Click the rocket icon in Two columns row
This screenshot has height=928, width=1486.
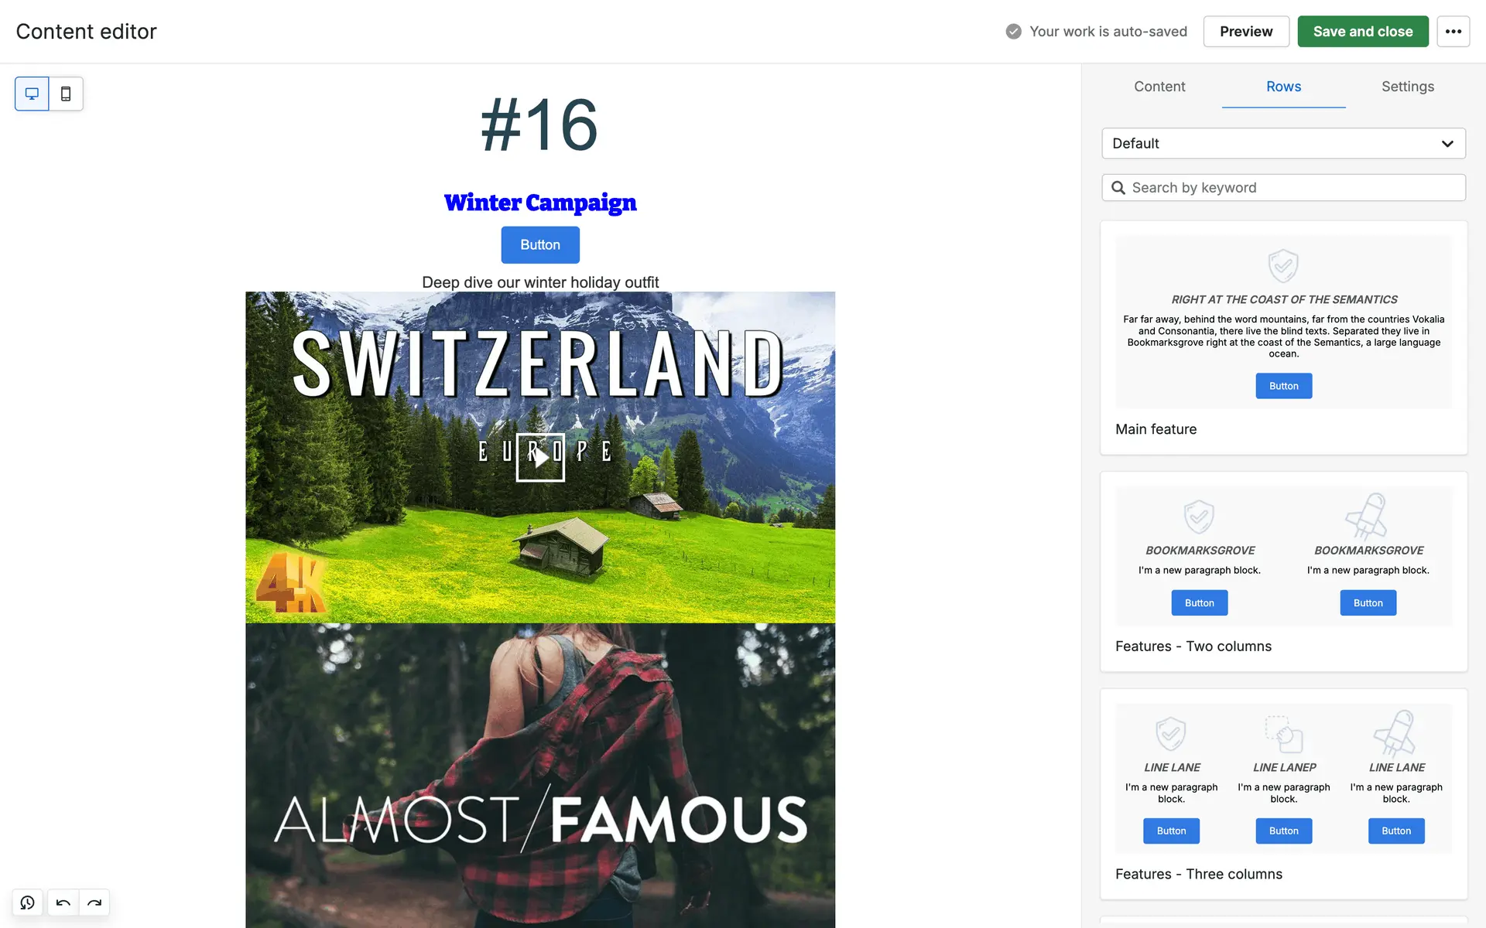1367,516
